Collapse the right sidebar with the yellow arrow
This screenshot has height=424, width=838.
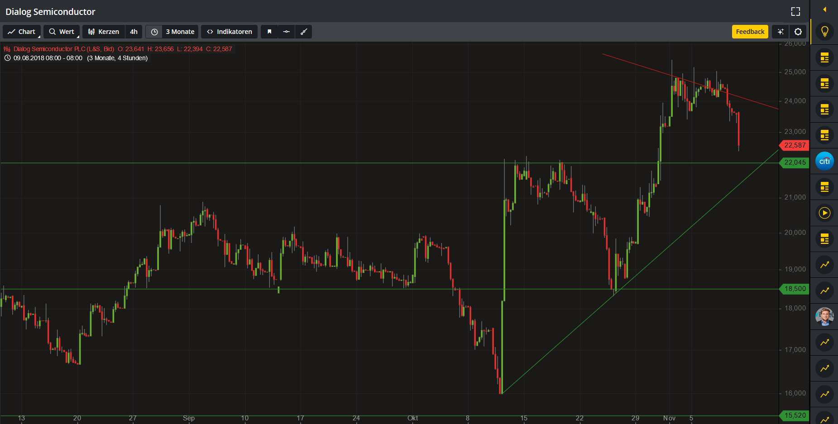pyautogui.click(x=824, y=10)
